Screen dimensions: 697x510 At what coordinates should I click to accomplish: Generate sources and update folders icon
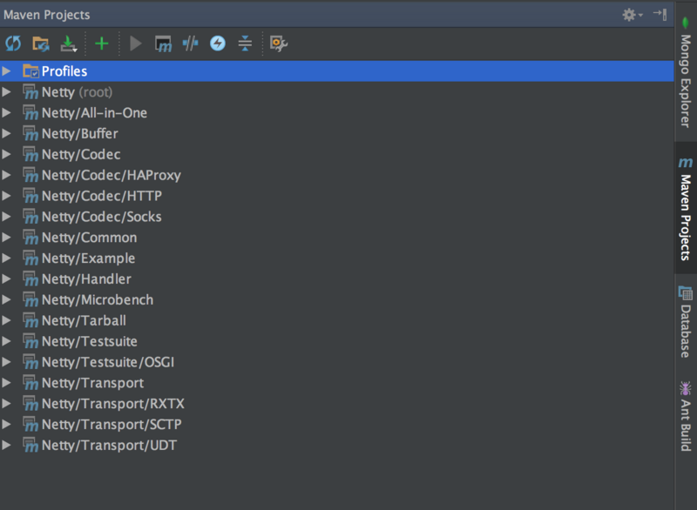click(x=40, y=44)
